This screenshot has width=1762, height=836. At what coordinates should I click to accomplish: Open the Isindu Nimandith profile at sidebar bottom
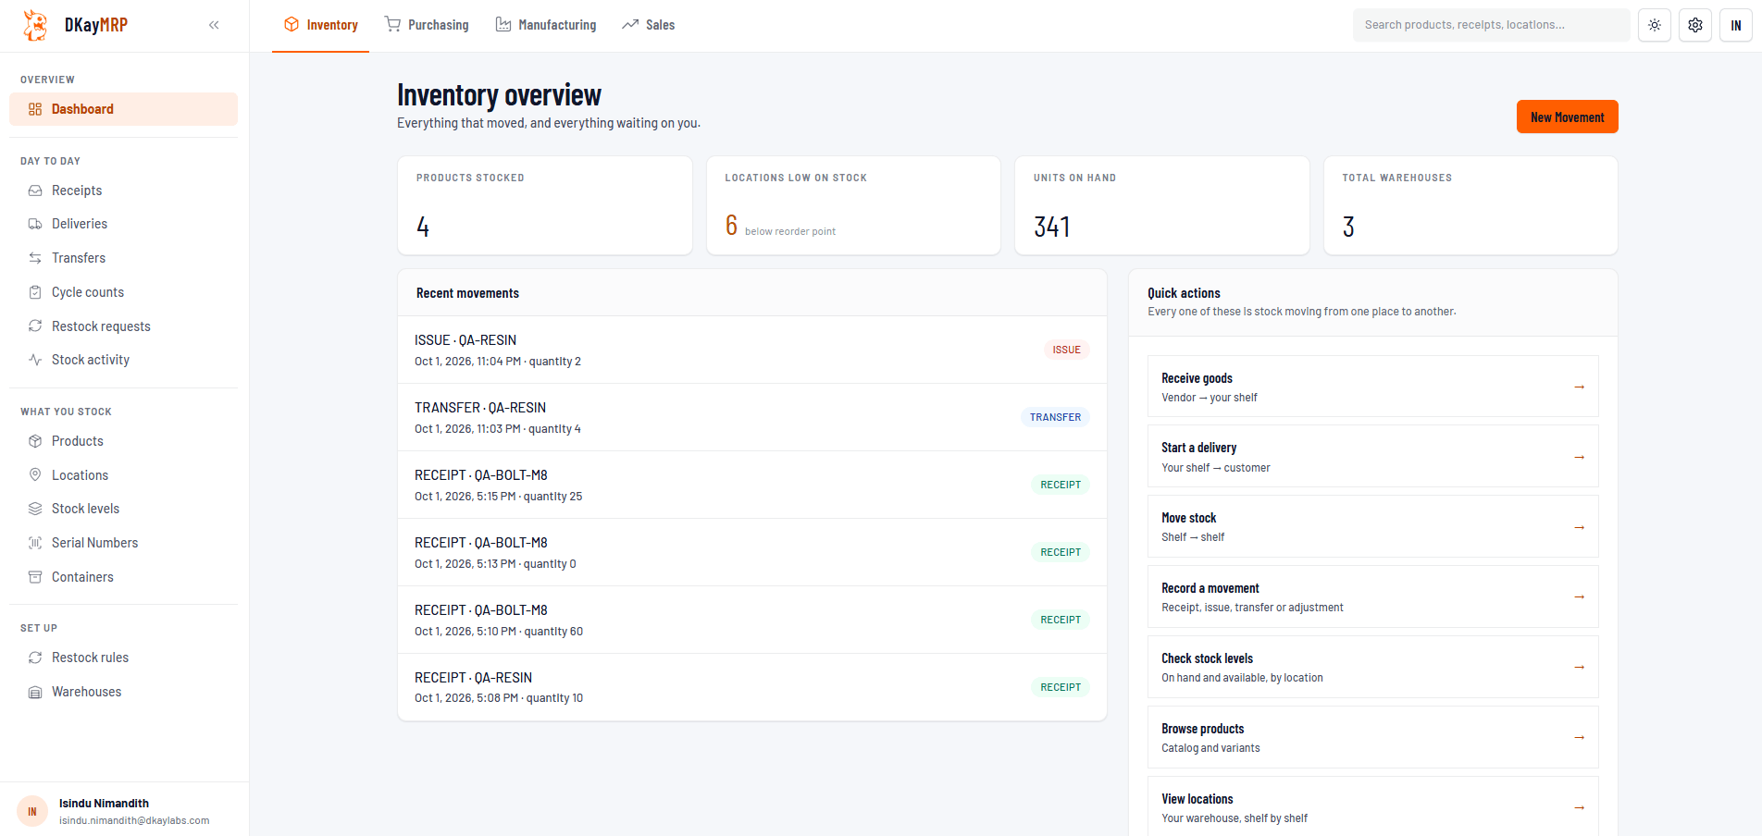124,811
